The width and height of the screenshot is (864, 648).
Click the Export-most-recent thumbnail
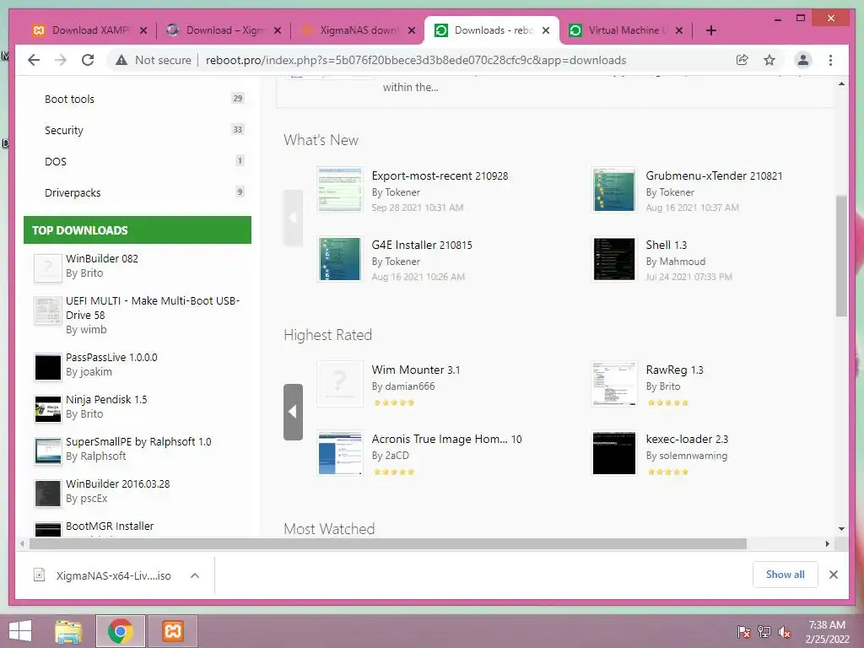tap(340, 190)
